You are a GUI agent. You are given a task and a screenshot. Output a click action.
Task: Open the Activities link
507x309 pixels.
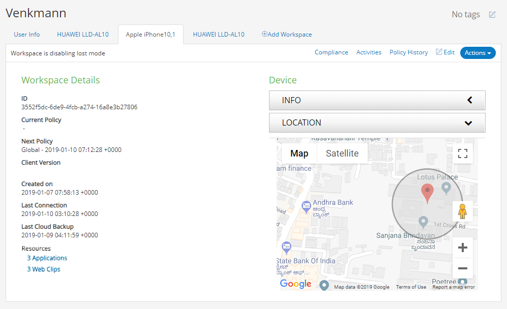tap(369, 52)
